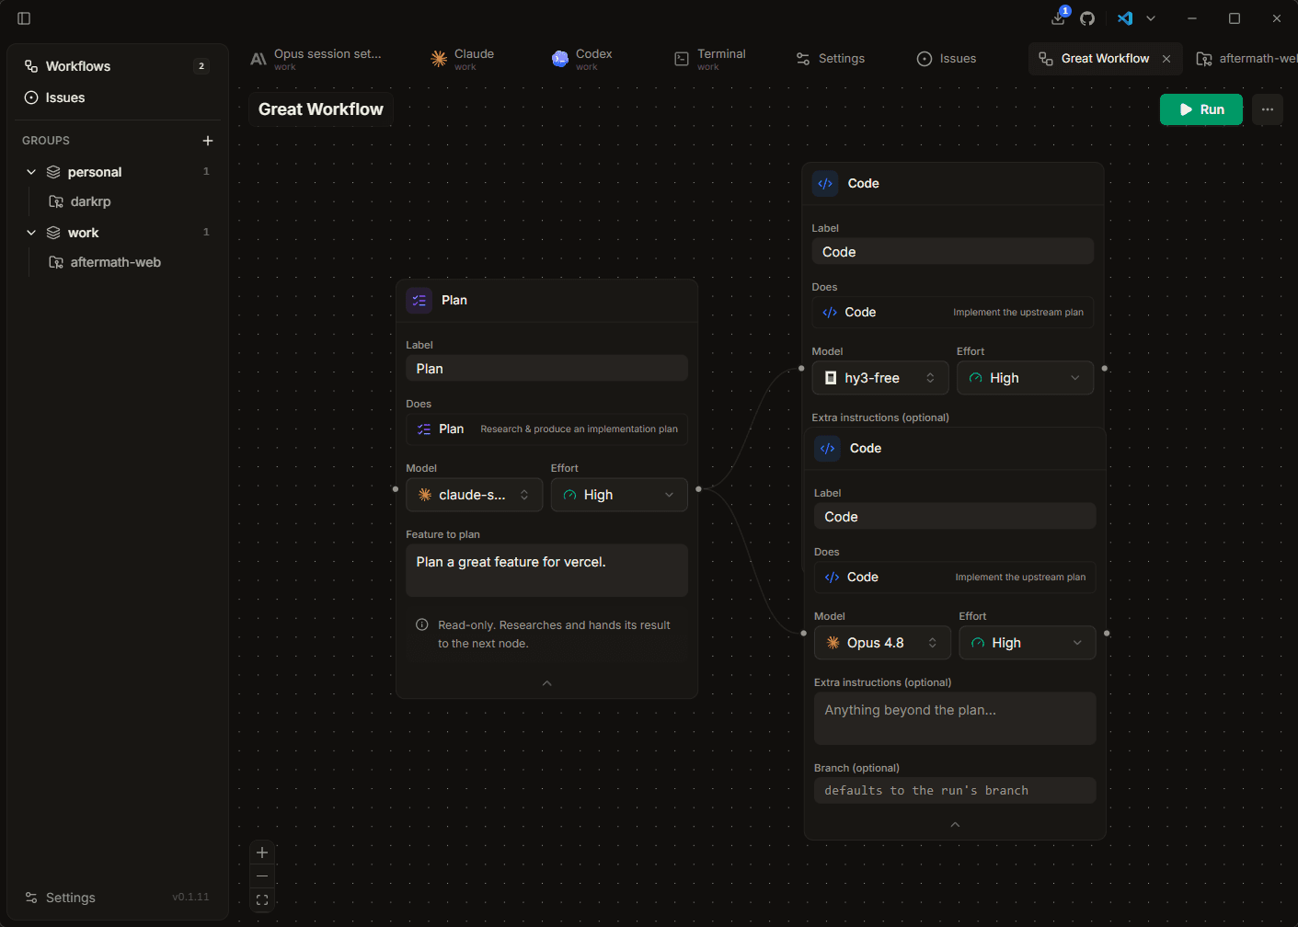Viewport: 1298px width, 927px height.
Task: Open the downloads update icon
Action: coord(1059,18)
